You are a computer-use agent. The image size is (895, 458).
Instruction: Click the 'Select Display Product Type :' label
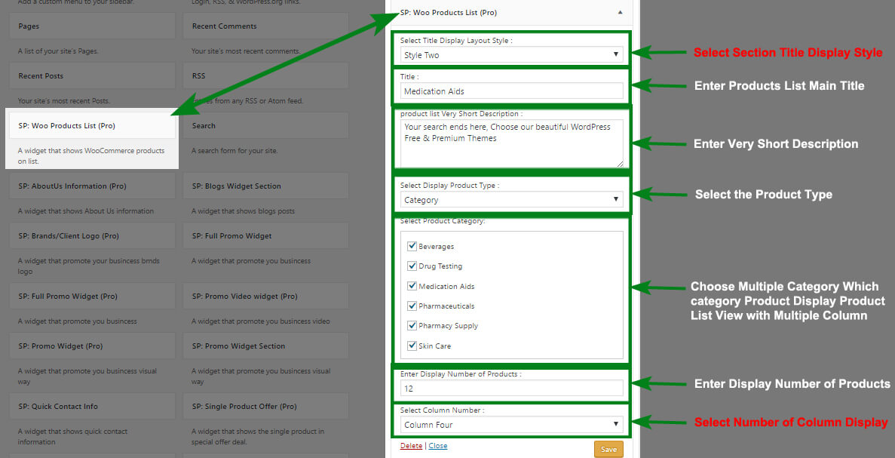(x=450, y=186)
